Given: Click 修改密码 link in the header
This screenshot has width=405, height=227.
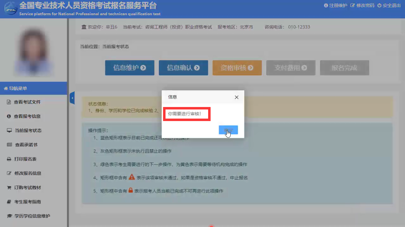Looking at the screenshot, I should pos(362,6).
